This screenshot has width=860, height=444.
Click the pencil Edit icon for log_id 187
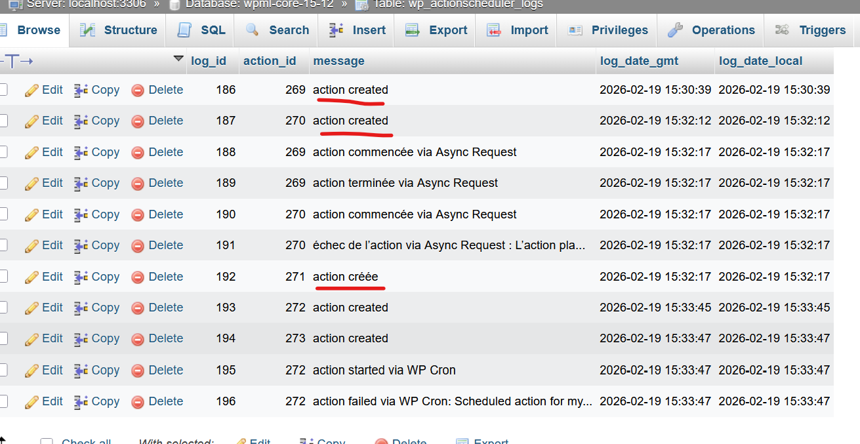click(32, 121)
